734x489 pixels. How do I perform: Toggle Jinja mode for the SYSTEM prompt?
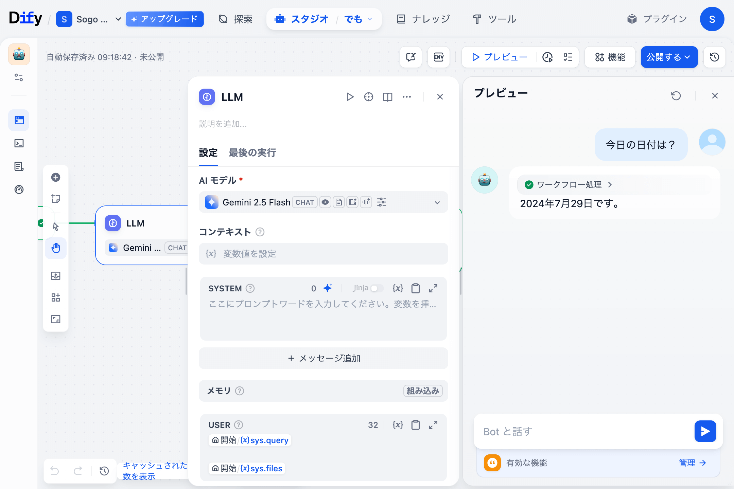point(376,288)
